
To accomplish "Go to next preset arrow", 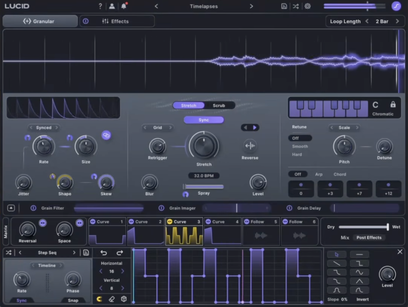I will tap(251, 6).
